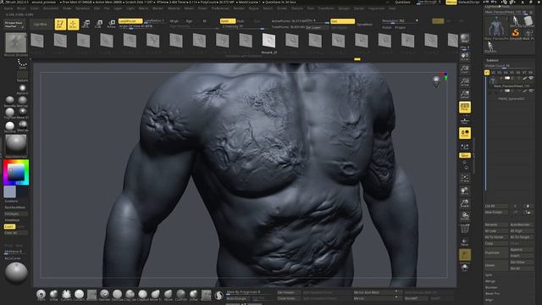Expand the Align section
Screen dimensions: 542x305
coord(489,300)
